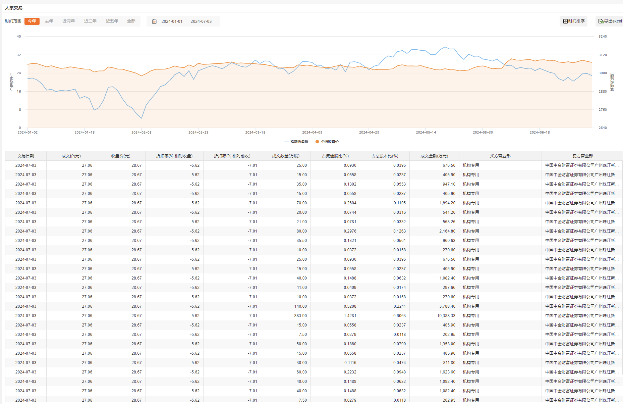The width and height of the screenshot is (623, 404).
Task: Select the 近五年 time range
Action: click(112, 21)
